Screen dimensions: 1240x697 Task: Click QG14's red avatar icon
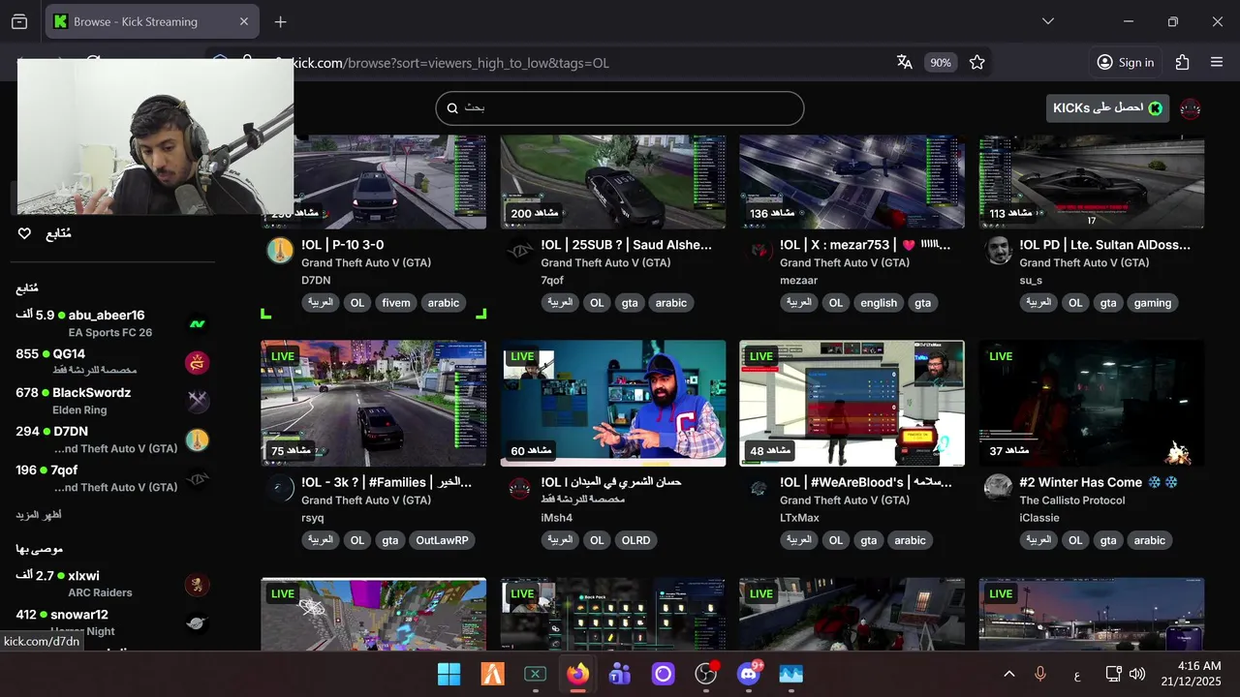point(198,363)
